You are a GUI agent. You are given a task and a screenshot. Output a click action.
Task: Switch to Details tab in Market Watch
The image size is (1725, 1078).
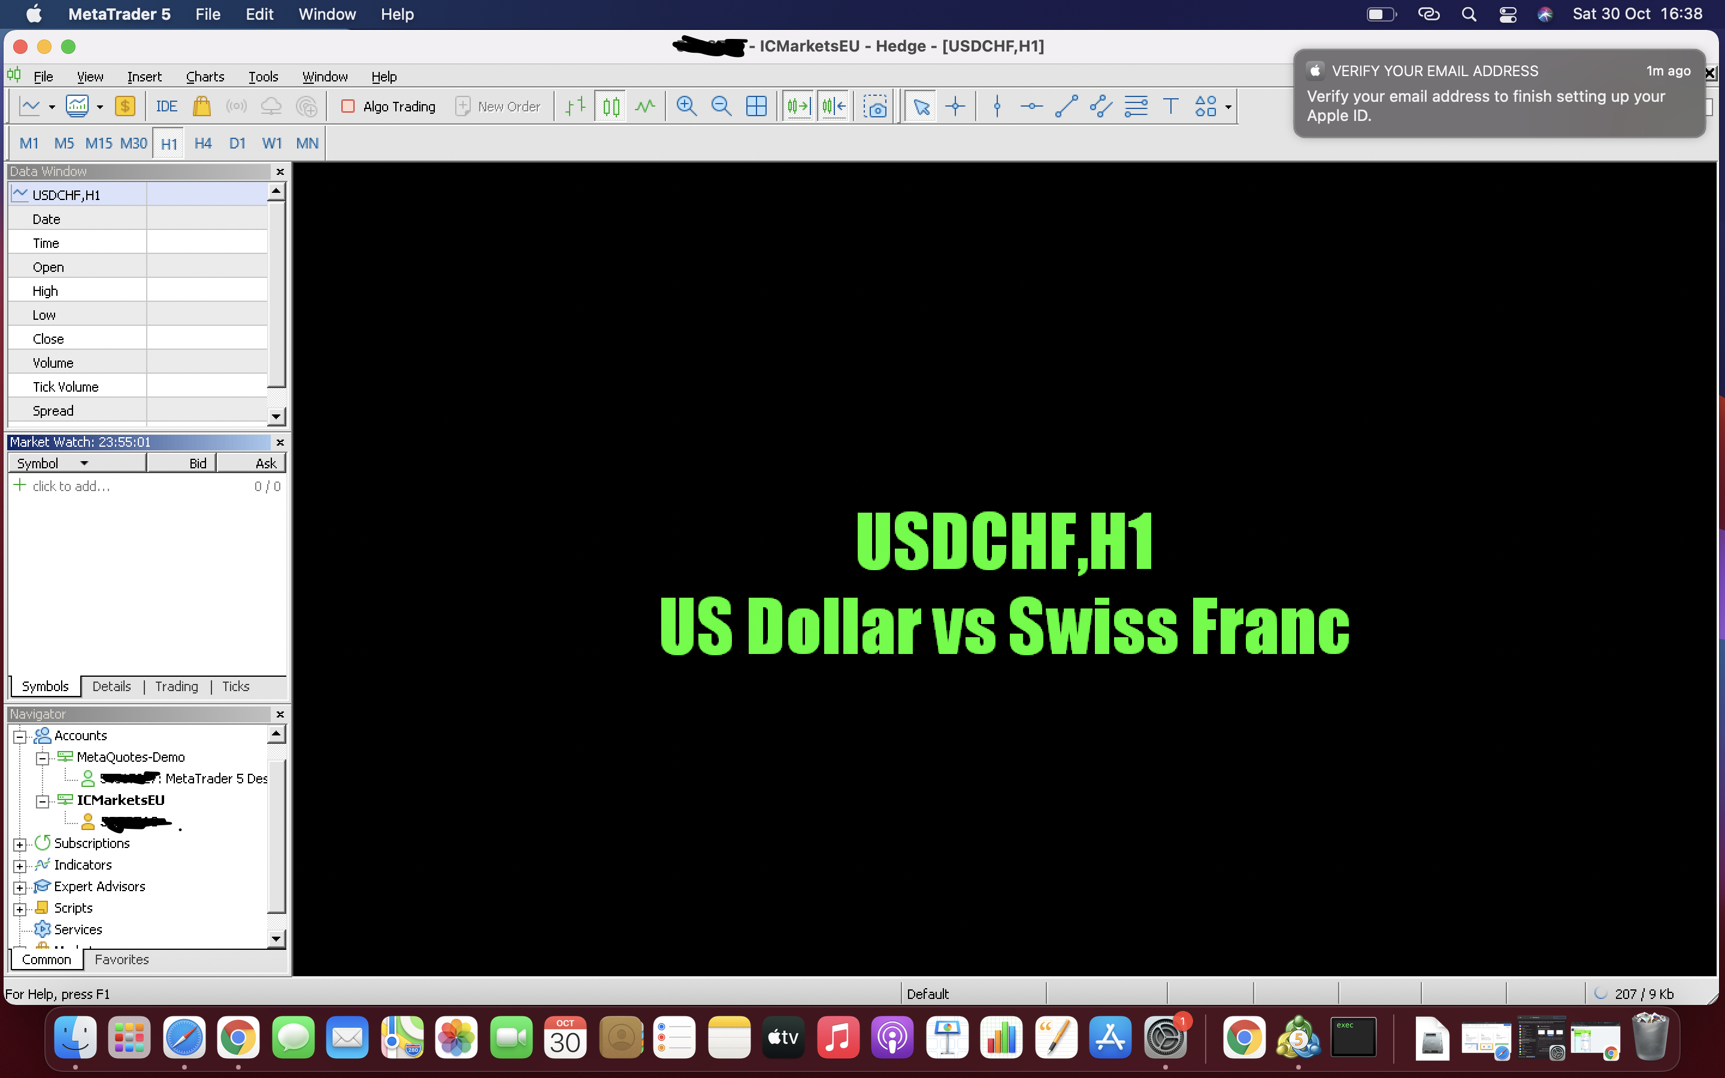pyautogui.click(x=111, y=686)
